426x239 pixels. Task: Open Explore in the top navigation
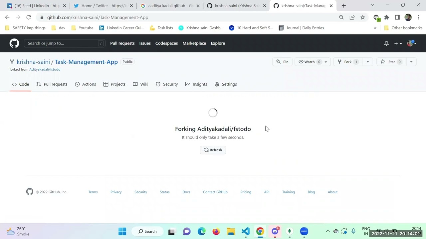[x=218, y=43]
